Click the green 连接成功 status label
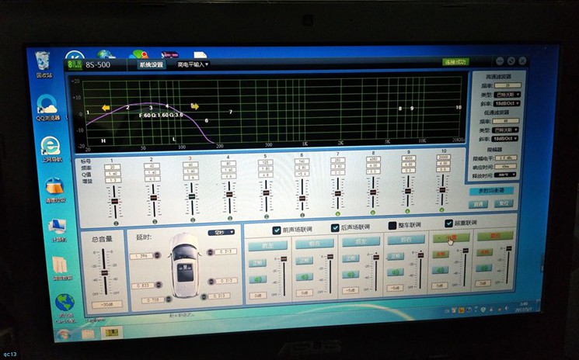 455,62
